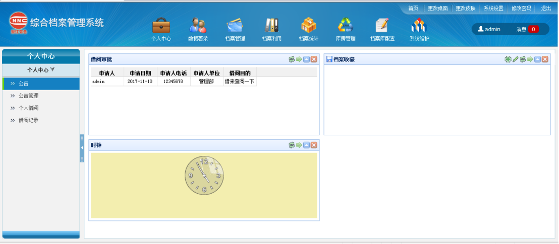Click 更改皮肤 link
The width and height of the screenshot is (559, 244).
pos(466,8)
